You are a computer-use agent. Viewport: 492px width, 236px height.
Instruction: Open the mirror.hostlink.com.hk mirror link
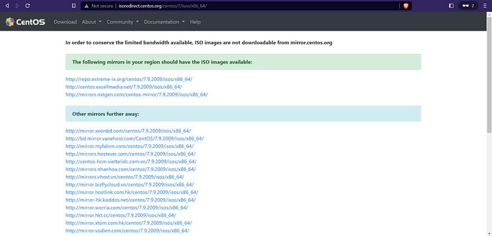click(132, 192)
